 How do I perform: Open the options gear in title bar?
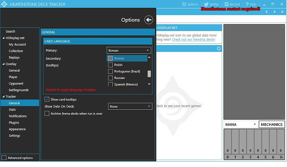pos(190,4)
